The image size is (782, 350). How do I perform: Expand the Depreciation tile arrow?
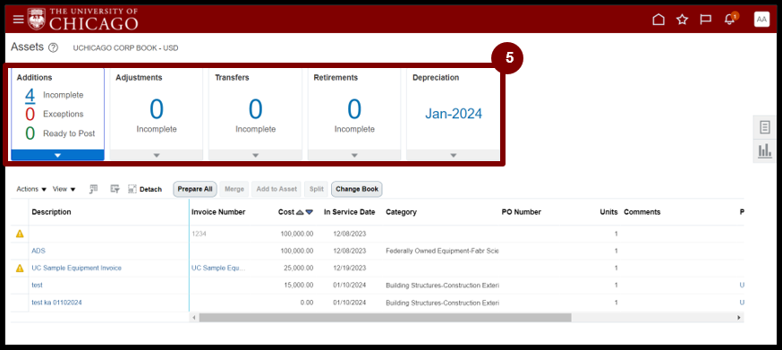pos(454,155)
